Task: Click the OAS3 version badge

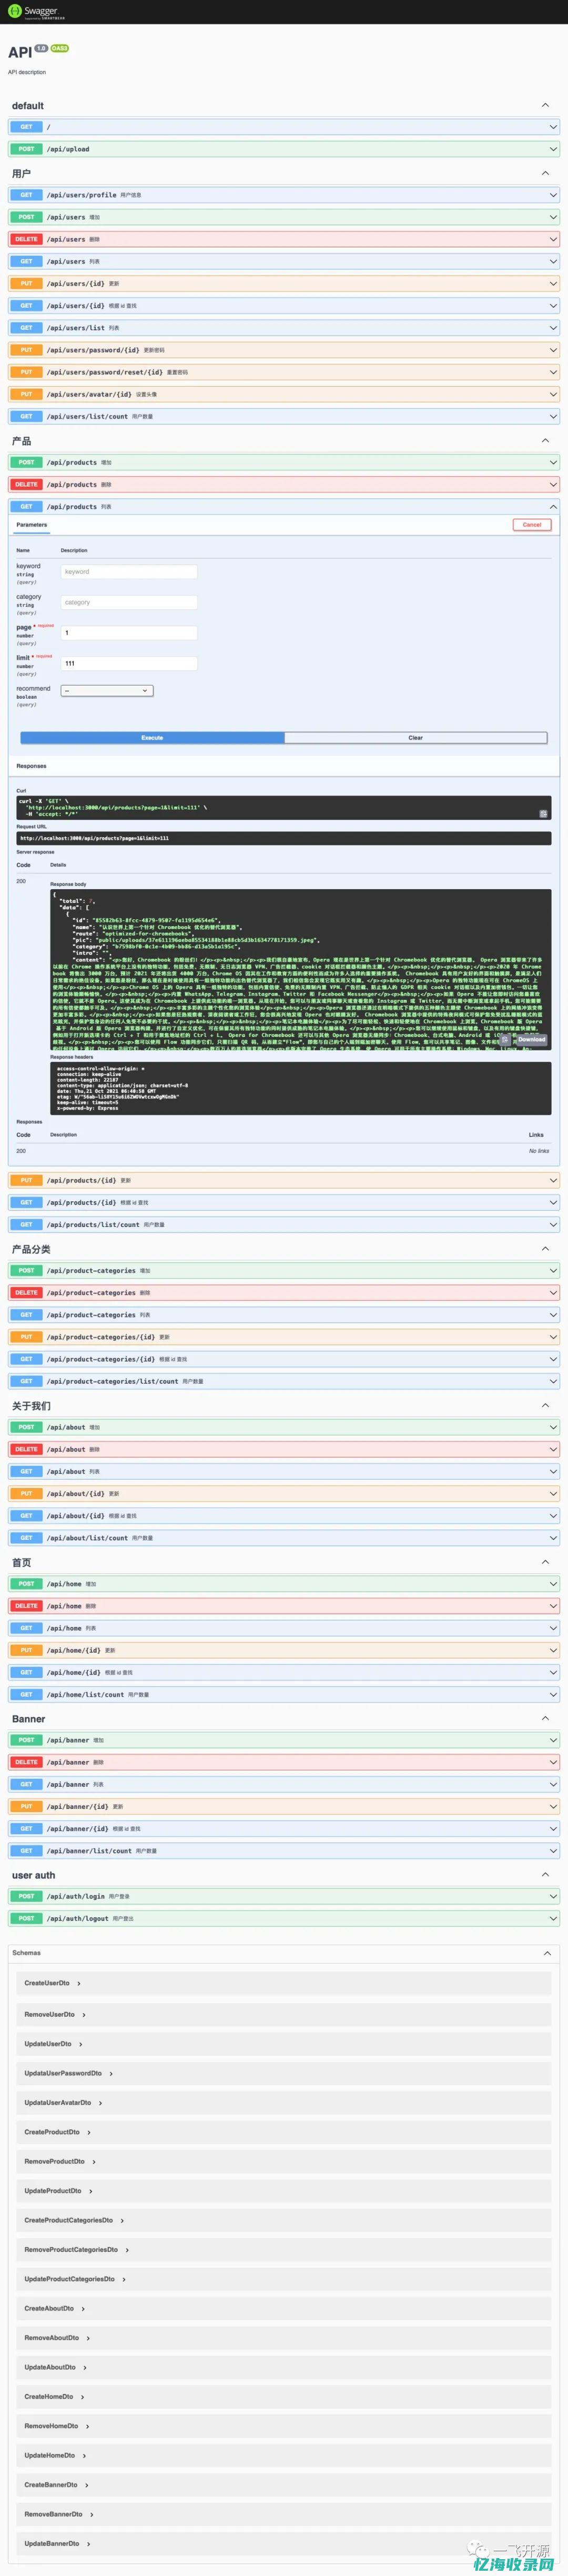Action: tap(60, 48)
